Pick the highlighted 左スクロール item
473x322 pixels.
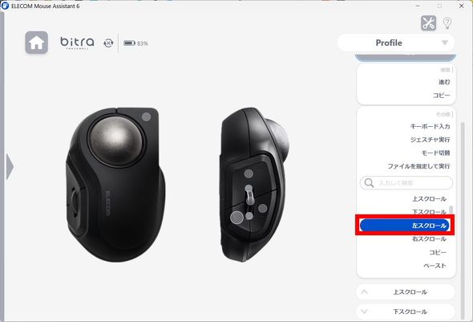(405, 226)
